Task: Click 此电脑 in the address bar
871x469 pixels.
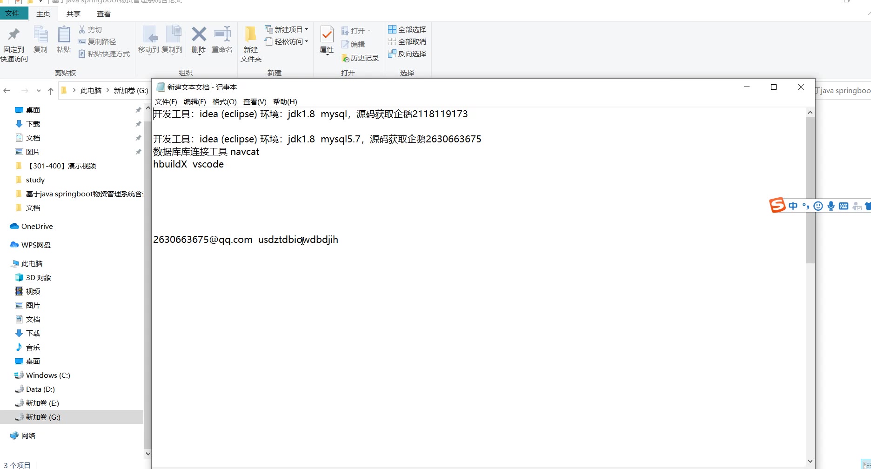Action: [x=91, y=91]
